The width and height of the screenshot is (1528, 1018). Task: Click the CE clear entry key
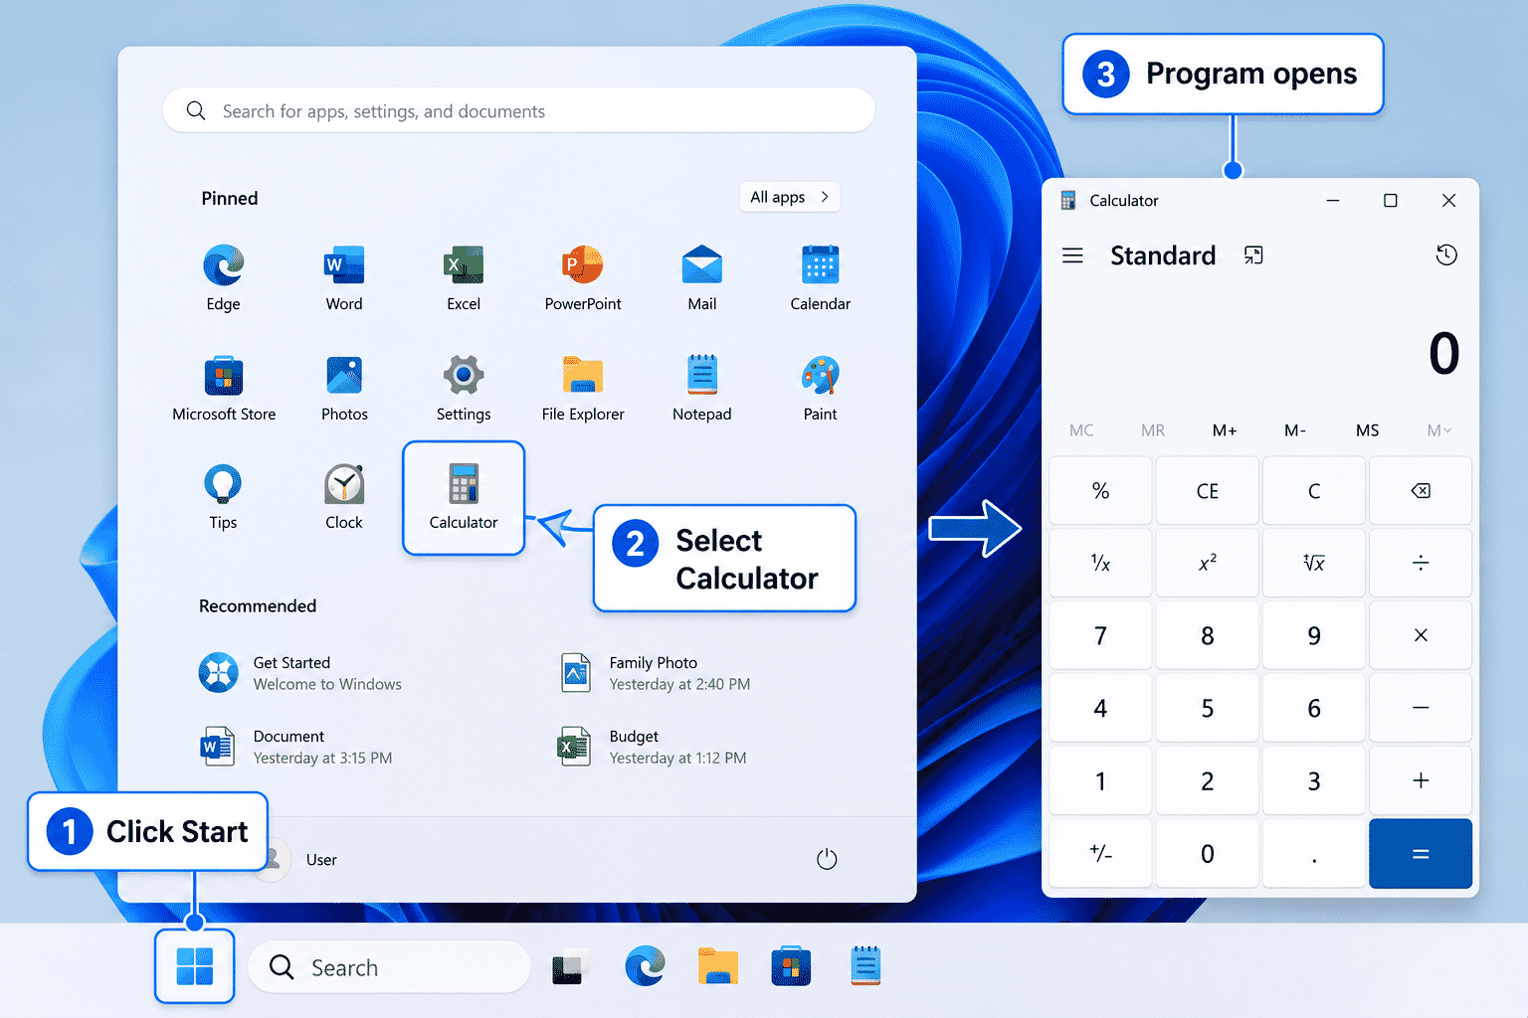(x=1208, y=491)
